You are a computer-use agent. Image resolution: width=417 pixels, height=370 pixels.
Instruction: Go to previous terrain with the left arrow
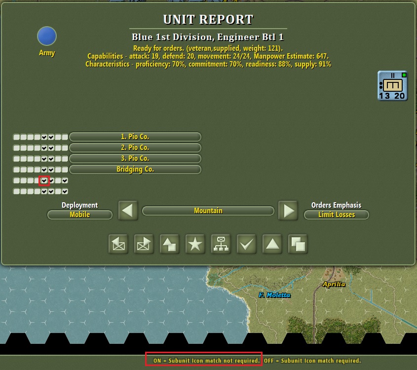coord(128,211)
